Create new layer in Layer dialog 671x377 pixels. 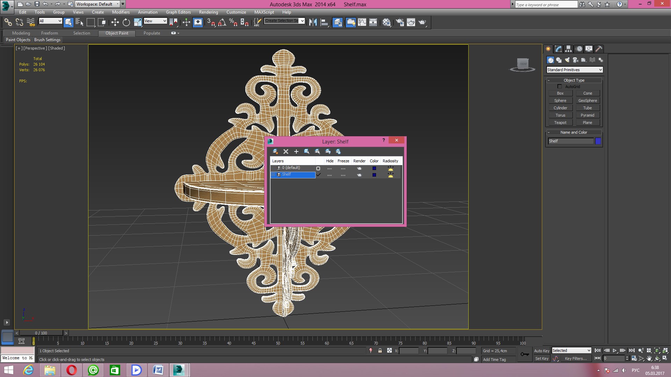tap(275, 151)
